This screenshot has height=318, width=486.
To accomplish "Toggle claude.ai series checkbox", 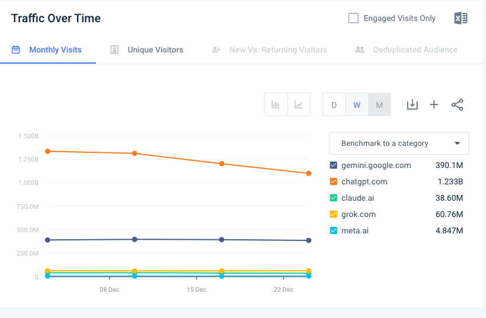I will point(334,198).
